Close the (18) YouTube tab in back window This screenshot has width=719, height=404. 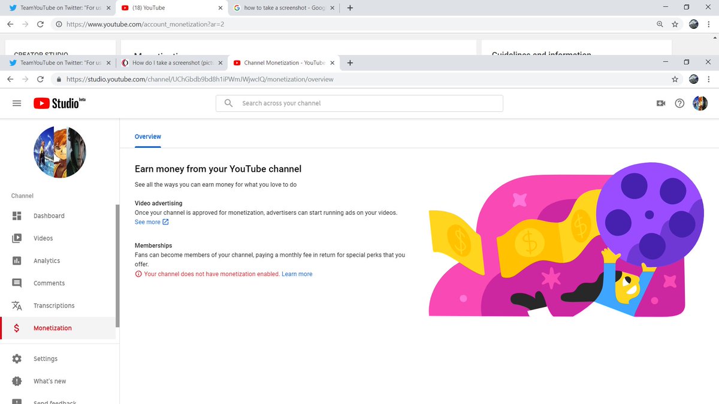[220, 8]
